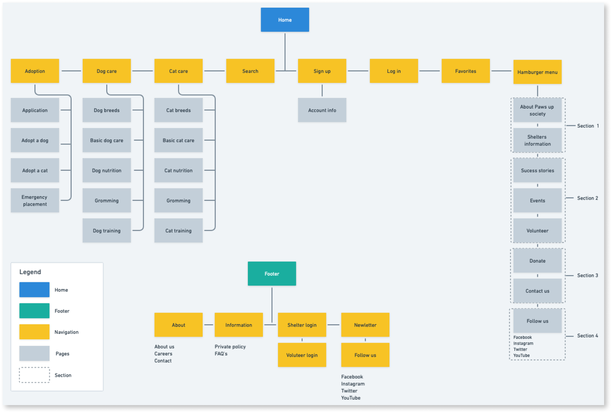This screenshot has height=413, width=612.
Task: Click the Account info page
Action: pyautogui.click(x=322, y=110)
